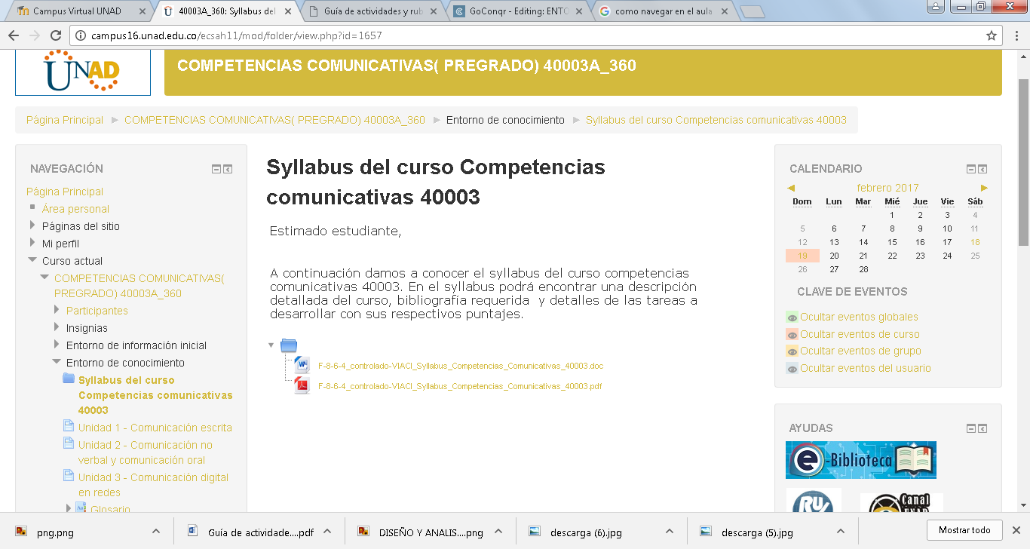Toggle Ocultar eventos de grupo visibility
Screen dimensions: 1030x549
[x=792, y=351]
